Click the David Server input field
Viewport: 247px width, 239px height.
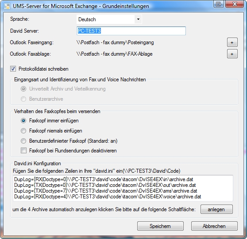[x=131, y=31]
